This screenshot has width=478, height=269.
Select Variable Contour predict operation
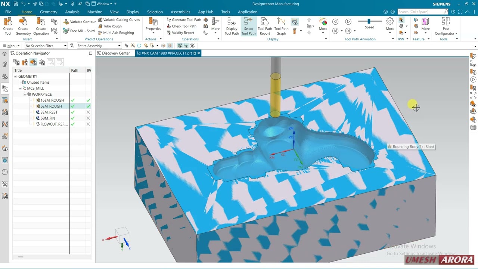pos(80,22)
